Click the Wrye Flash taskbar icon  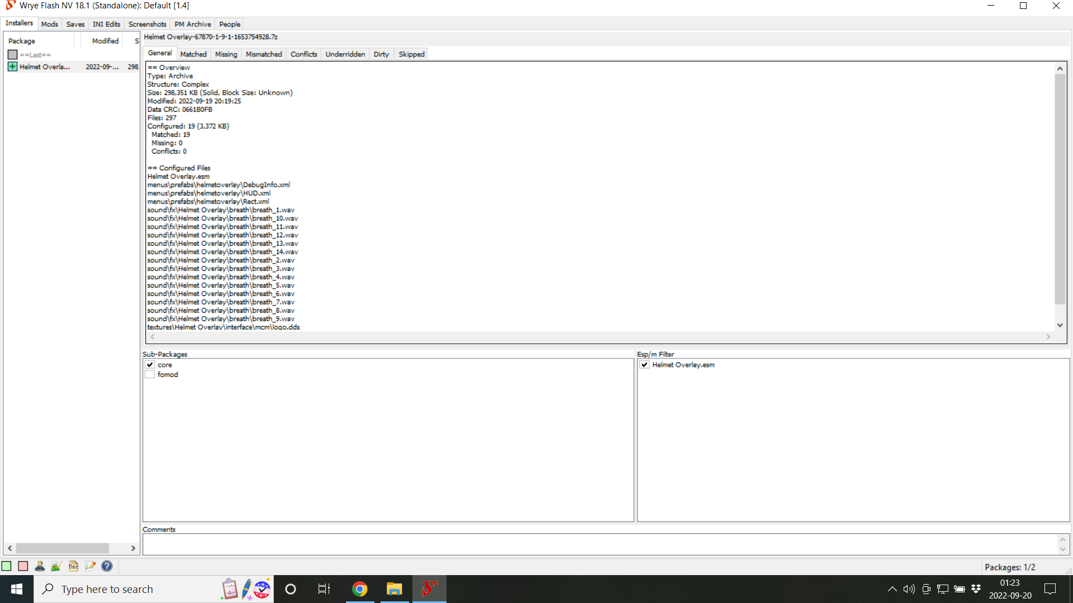coord(429,589)
